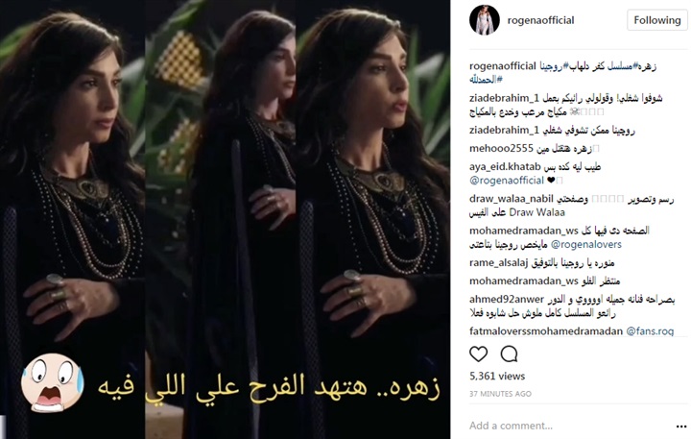The width and height of the screenshot is (691, 439).
Task: Open the three-dots more options menu
Action: [x=681, y=427]
